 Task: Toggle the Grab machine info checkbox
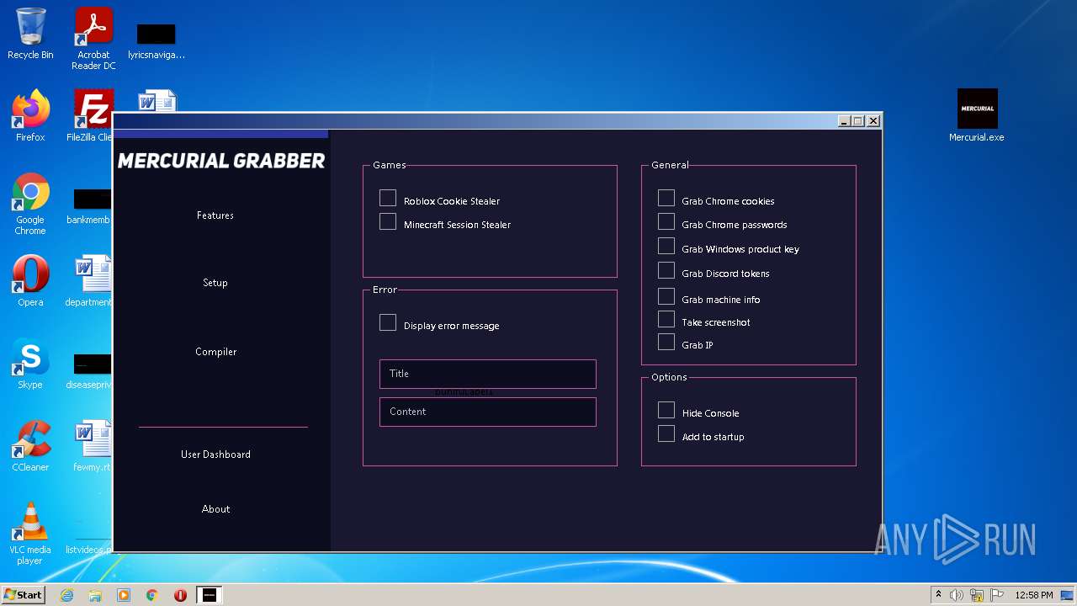[666, 297]
